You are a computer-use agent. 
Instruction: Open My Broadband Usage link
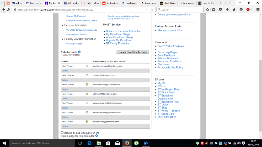[x=118, y=34]
